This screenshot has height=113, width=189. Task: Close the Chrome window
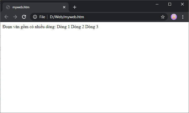pyautogui.click(x=182, y=4)
